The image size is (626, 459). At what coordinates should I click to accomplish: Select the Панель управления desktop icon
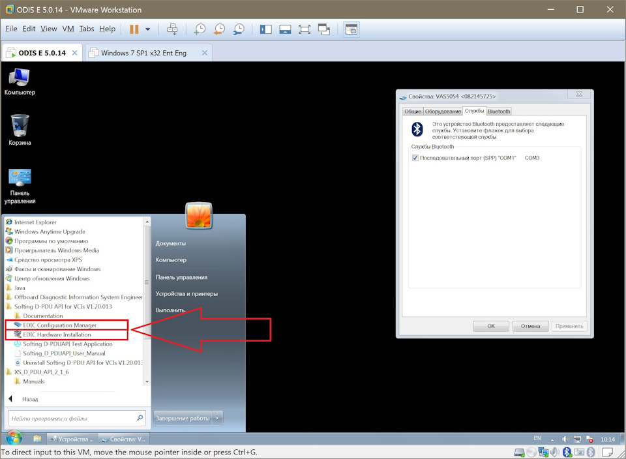coord(20,186)
